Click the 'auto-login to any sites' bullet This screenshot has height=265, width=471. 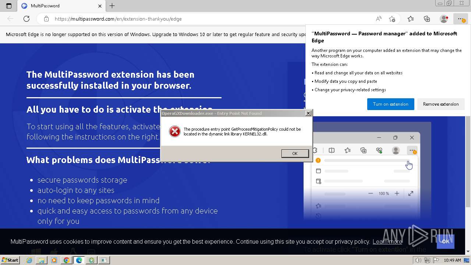(x=76, y=190)
